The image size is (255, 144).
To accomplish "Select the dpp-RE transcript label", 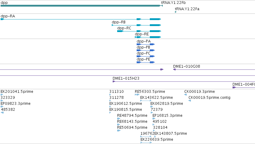I will pyautogui.click(x=142, y=34).
